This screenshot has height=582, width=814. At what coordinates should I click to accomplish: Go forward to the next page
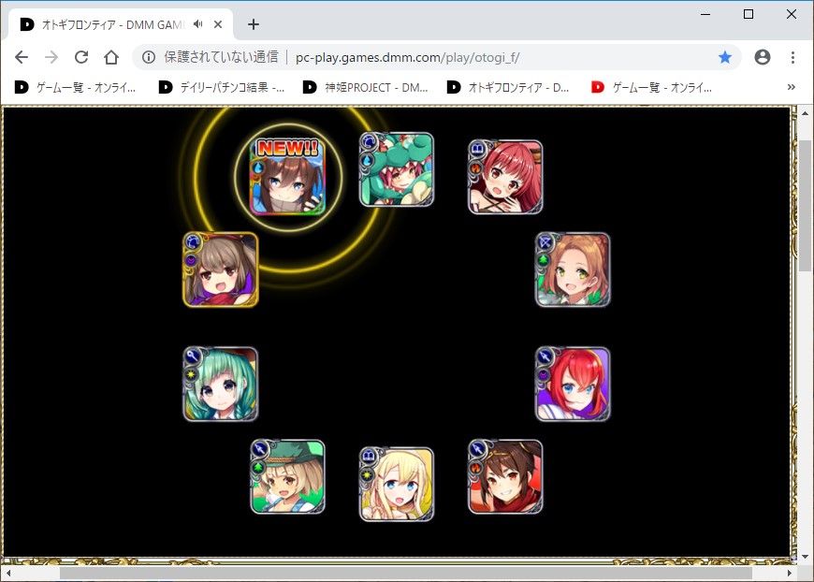(51, 57)
